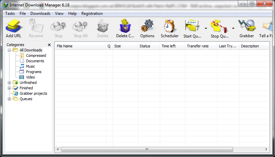Click the IDM title bar app icon

point(6,5)
